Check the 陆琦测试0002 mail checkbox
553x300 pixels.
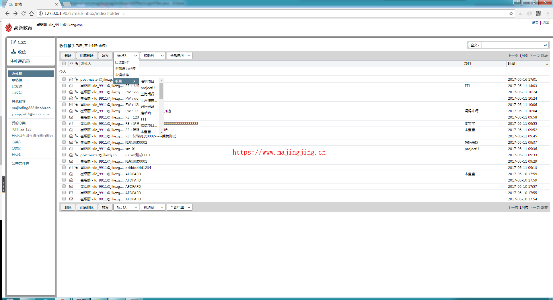click(x=64, y=142)
